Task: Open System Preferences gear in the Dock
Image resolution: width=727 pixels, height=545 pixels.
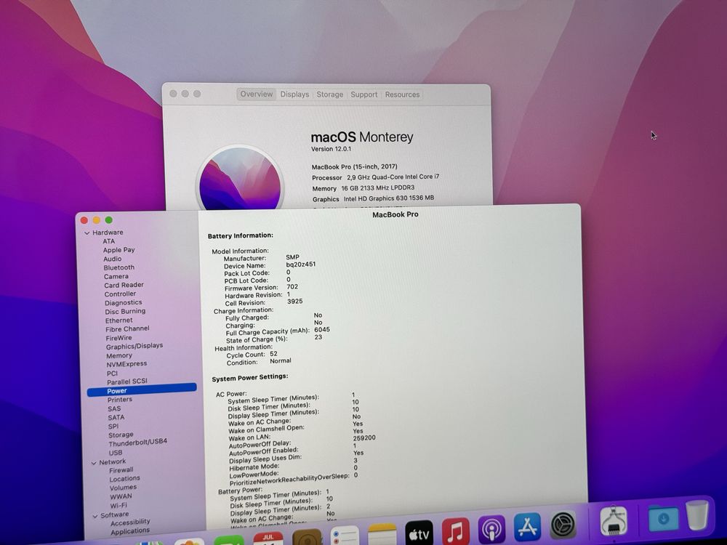Action: coord(563,525)
